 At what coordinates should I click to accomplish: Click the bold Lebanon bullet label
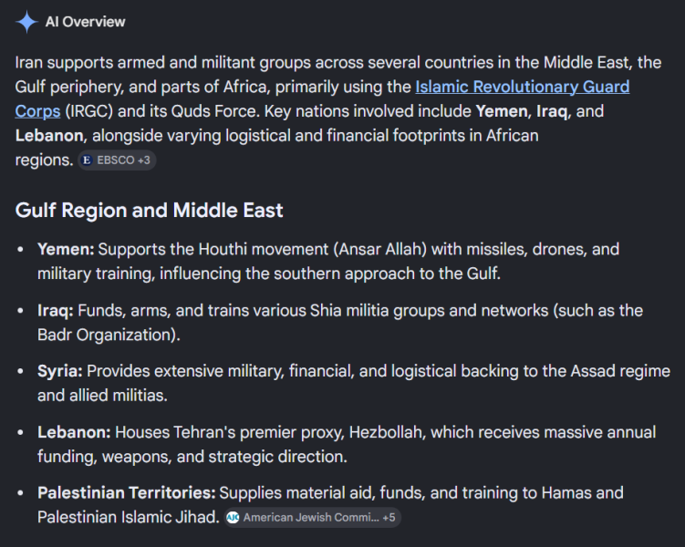pos(74,432)
